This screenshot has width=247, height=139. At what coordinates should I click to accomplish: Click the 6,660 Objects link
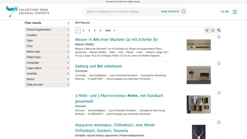pos(170,11)
